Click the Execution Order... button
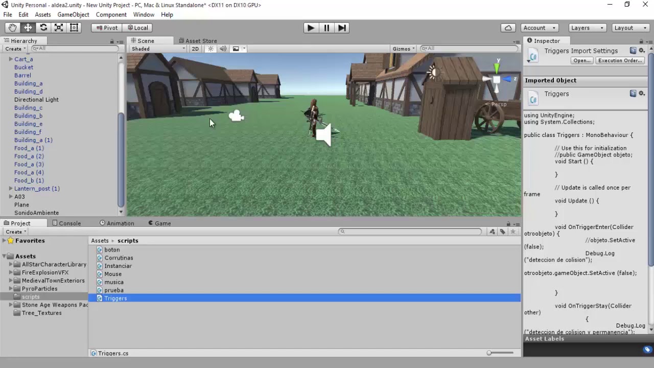This screenshot has width=654, height=368. pos(620,60)
